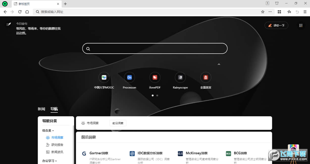Switch to the 新闻 tab
The image size is (310, 164).
[41, 109]
